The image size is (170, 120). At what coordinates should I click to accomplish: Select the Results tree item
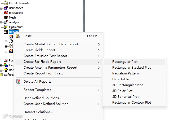tap(14, 32)
